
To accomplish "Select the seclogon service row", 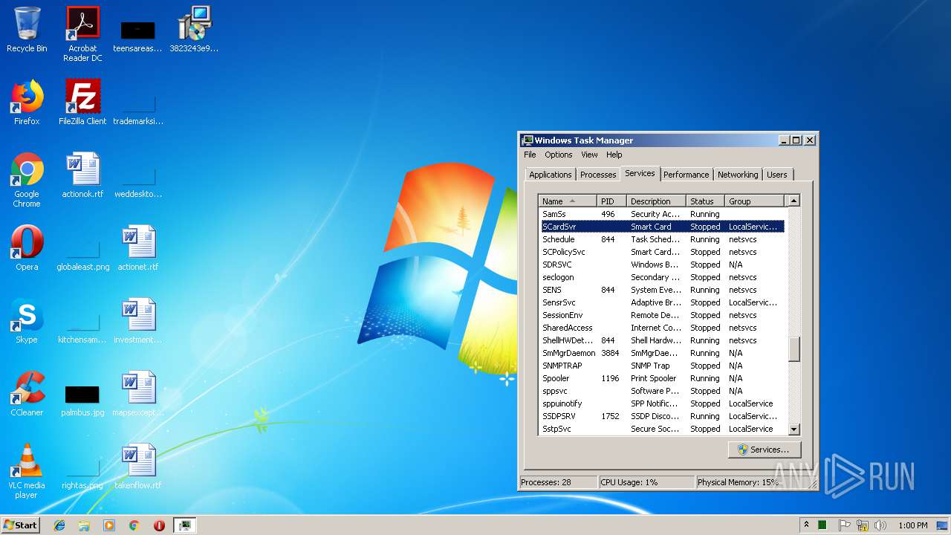I will coord(662,277).
